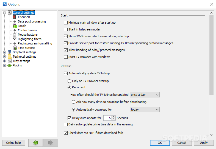Select Graphical settings in the tree

point(24,52)
